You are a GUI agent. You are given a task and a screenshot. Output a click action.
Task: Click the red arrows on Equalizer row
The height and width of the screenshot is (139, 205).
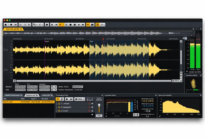[x=89, y=107]
